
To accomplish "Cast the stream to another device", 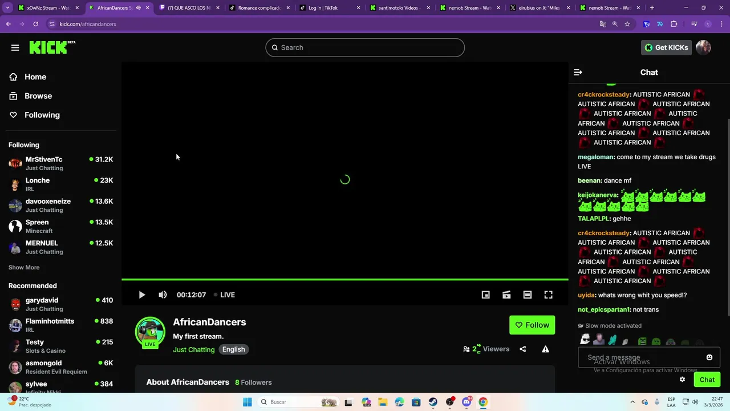I will [x=506, y=295].
